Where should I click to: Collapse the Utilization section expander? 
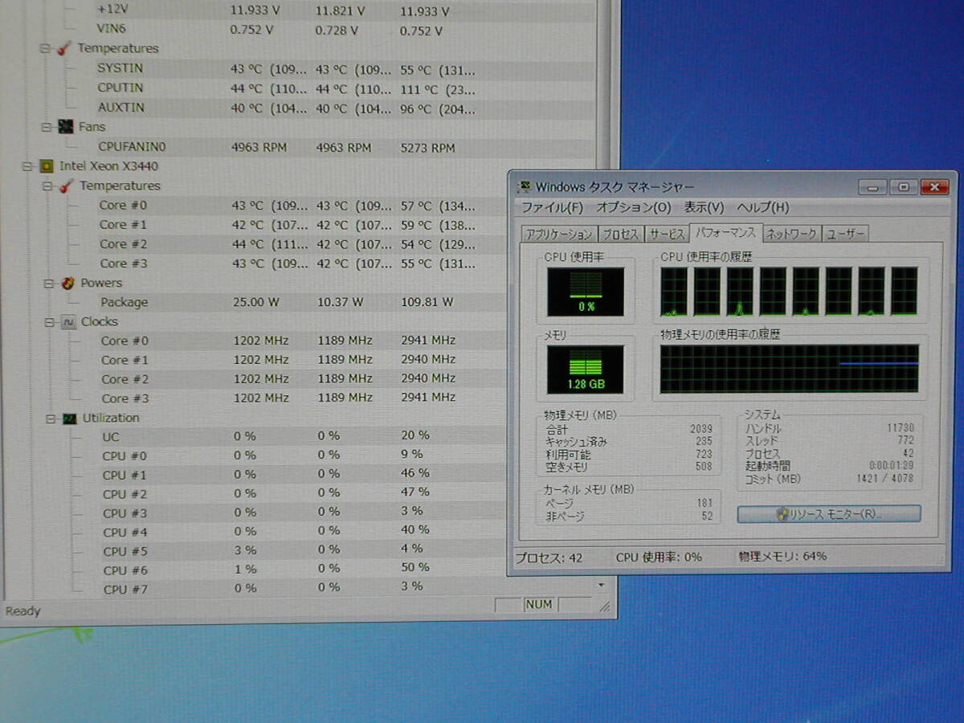pos(50,419)
